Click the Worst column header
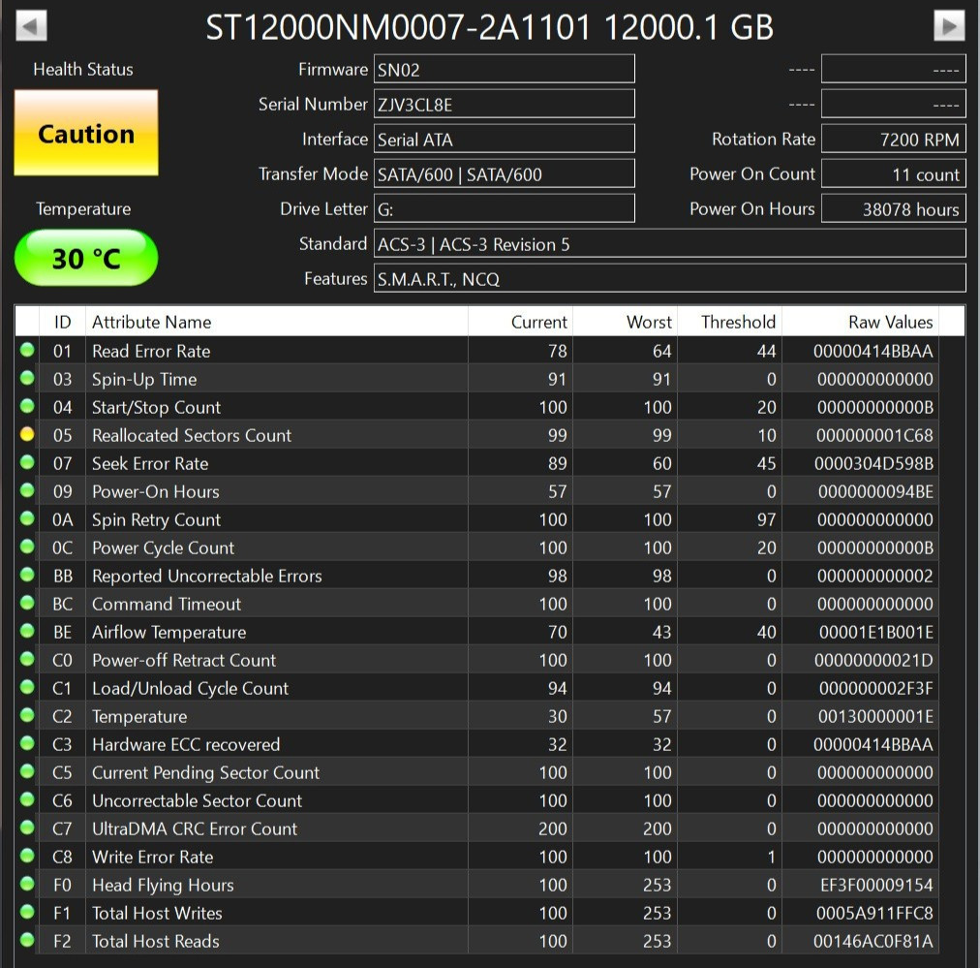The height and width of the screenshot is (968, 980). tap(625, 322)
